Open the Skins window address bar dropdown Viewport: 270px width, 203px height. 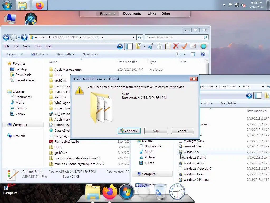(263, 86)
